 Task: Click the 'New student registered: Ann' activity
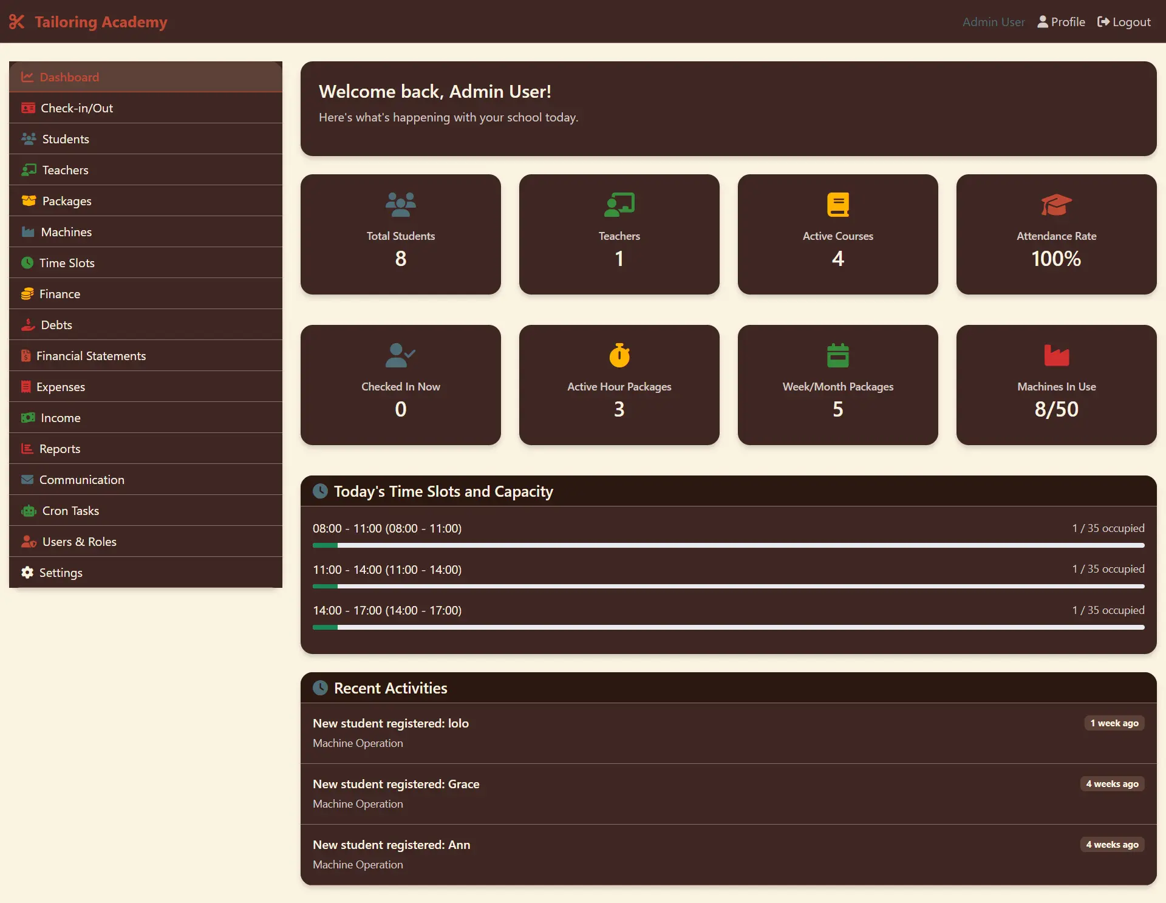pos(729,854)
